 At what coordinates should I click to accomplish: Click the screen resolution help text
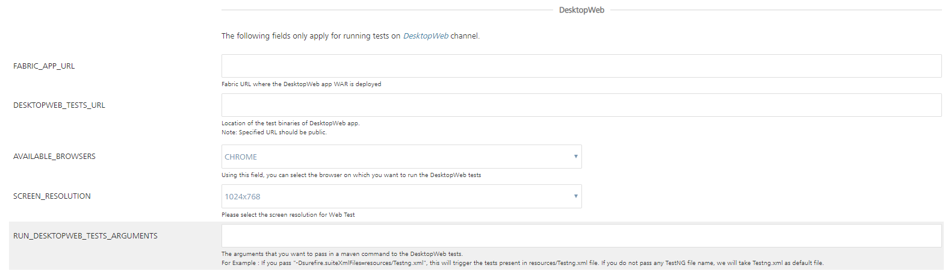[x=288, y=215]
